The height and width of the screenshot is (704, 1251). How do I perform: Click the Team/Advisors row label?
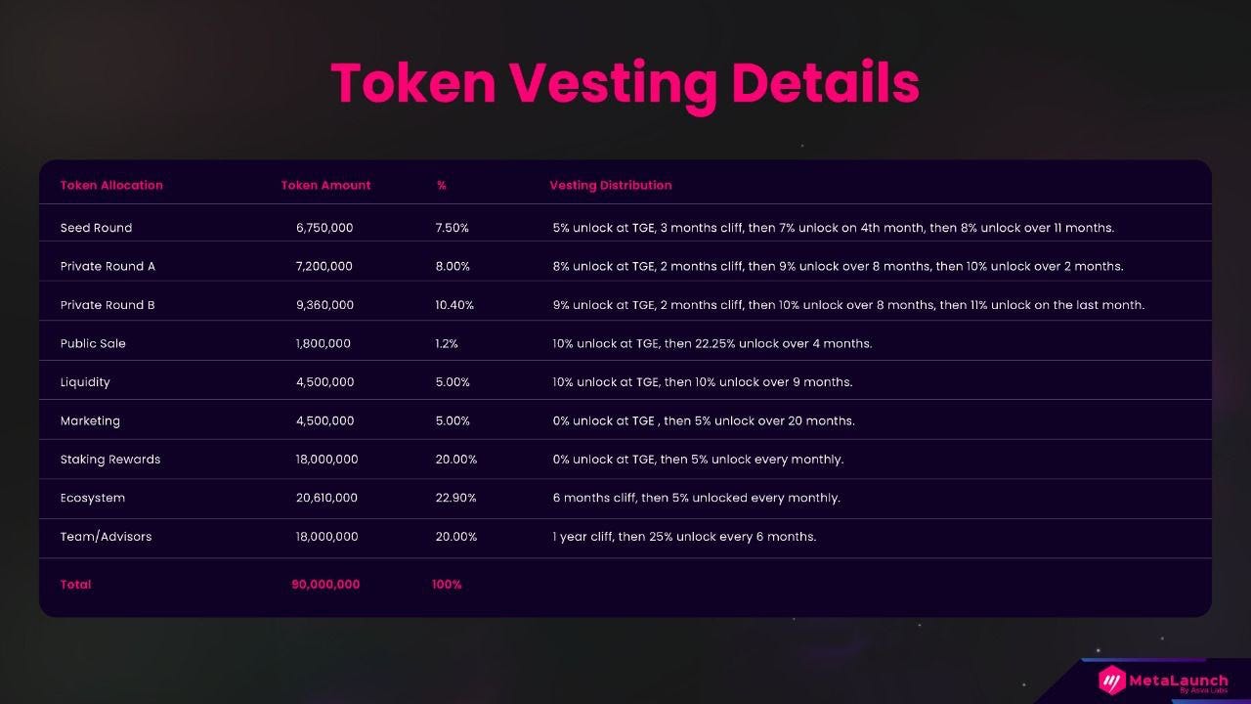[106, 537]
